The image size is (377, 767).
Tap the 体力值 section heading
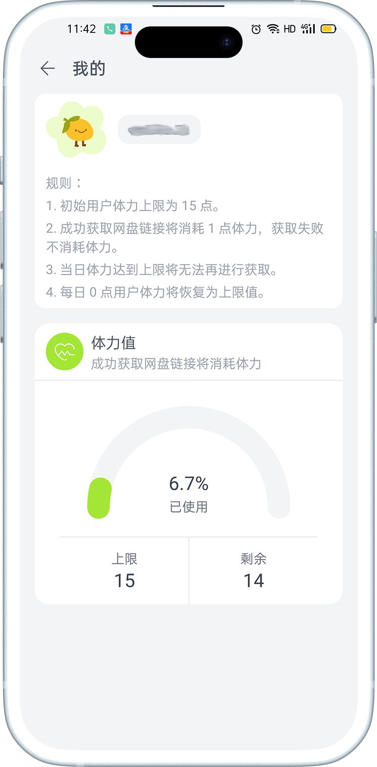click(113, 343)
